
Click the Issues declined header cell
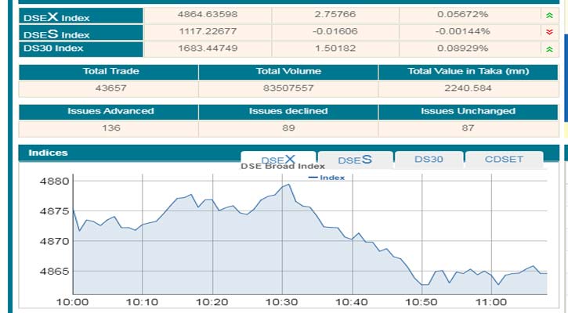288,111
